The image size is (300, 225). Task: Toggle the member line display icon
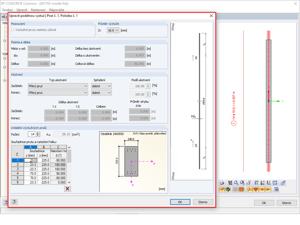click(222, 189)
